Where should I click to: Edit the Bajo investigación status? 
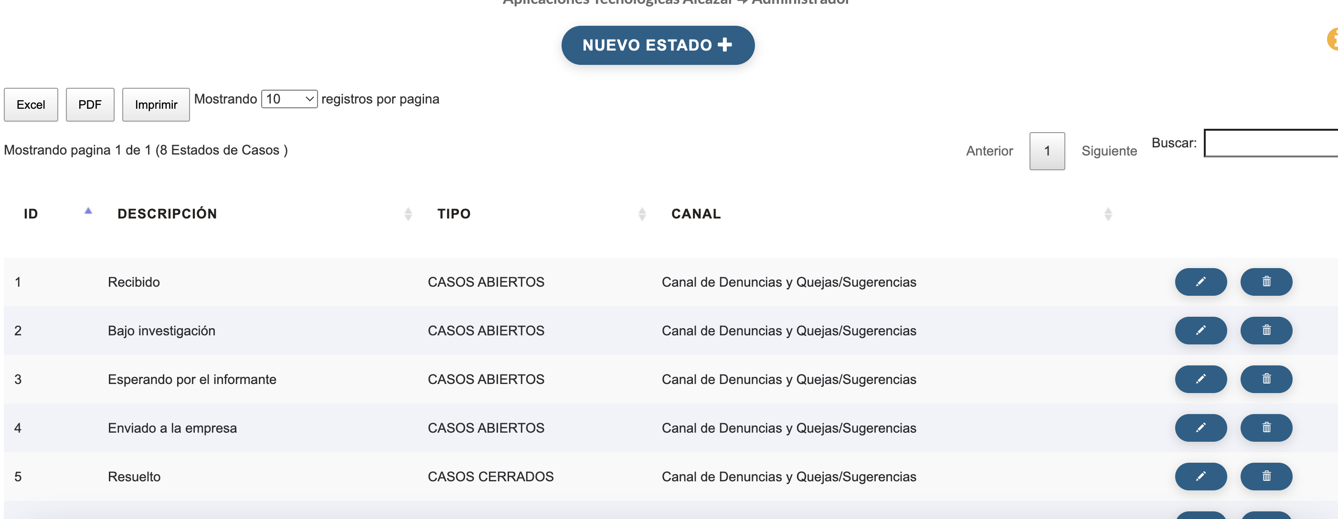(x=1200, y=331)
